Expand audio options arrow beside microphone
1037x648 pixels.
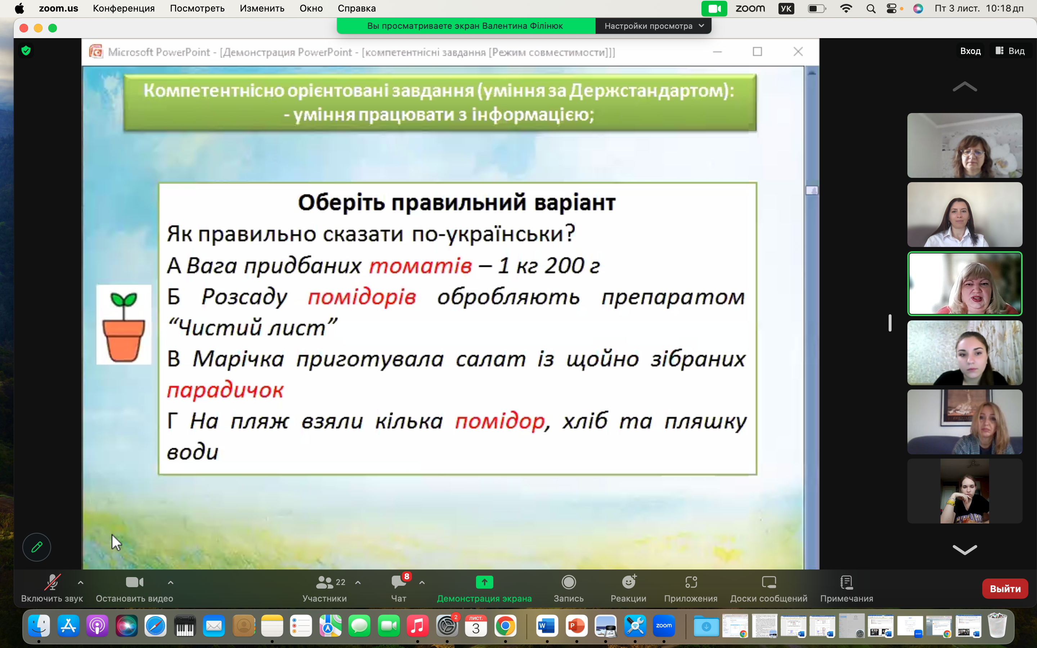click(x=81, y=582)
